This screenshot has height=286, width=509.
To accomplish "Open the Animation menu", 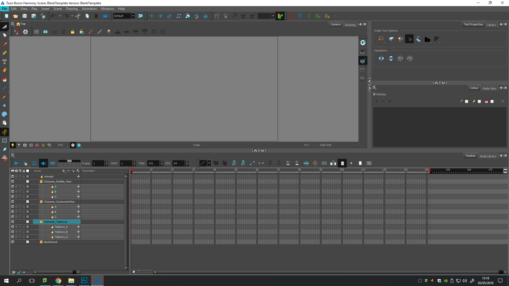I will tap(89, 9).
